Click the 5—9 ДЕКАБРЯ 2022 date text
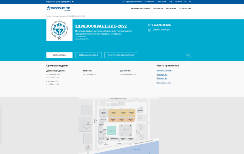The height and width of the screenshot is (154, 244). (160, 25)
